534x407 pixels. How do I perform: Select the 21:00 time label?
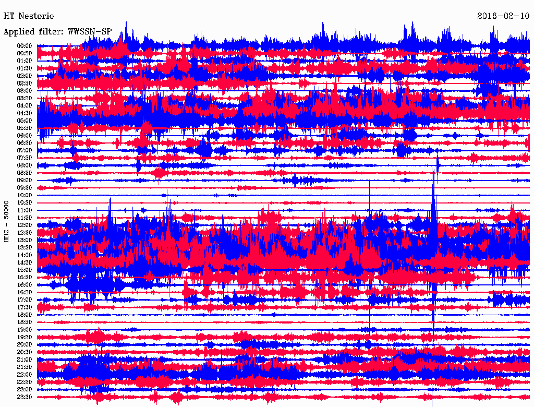point(25,360)
